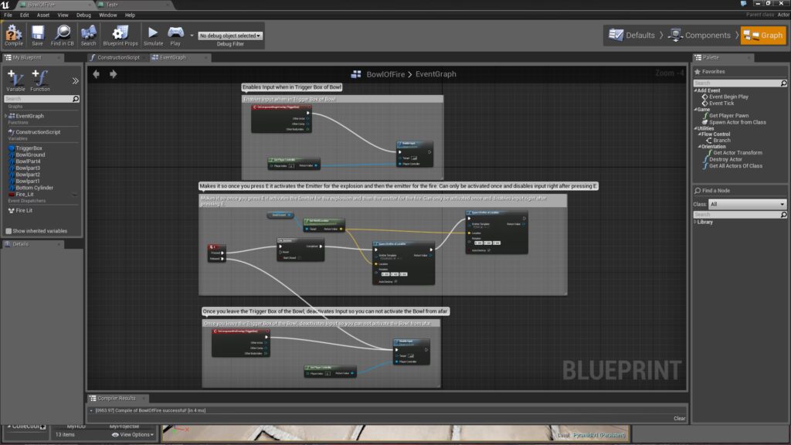Open the Asset menu
This screenshot has height=445, width=791.
pyautogui.click(x=43, y=15)
